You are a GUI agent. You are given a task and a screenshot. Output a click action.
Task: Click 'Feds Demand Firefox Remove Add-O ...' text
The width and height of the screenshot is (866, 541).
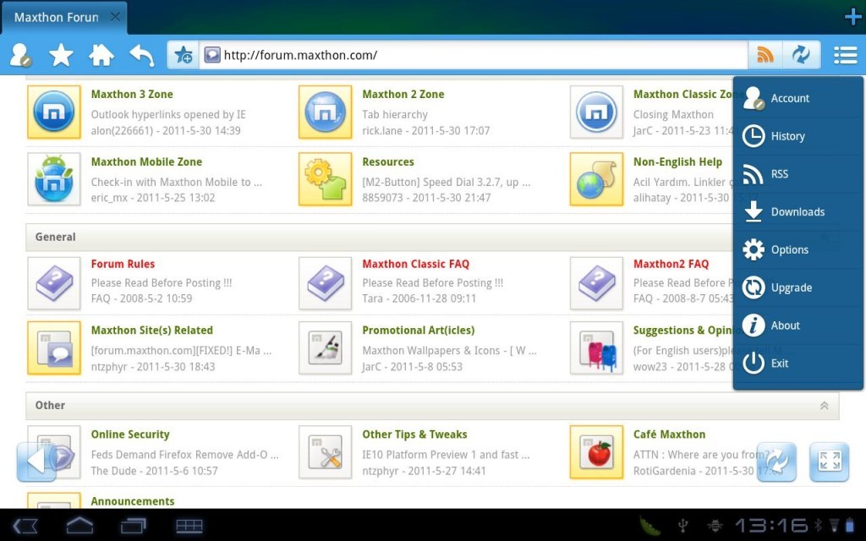(185, 455)
